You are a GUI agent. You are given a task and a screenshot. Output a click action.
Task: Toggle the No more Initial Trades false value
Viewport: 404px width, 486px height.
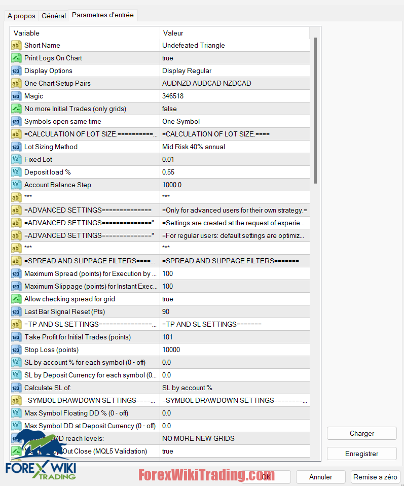235,109
